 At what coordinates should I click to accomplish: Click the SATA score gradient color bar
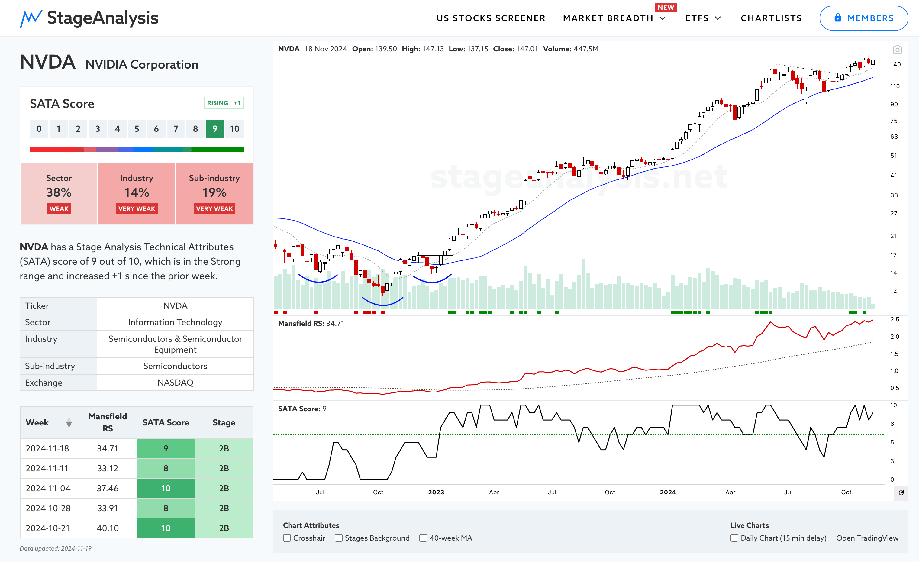(137, 150)
